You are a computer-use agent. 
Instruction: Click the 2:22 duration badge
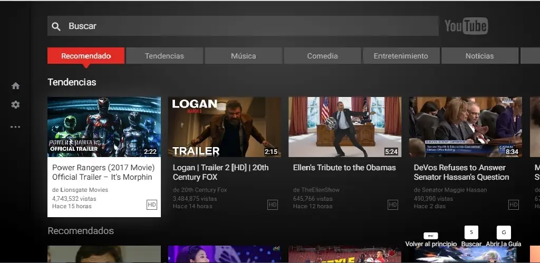click(150, 152)
